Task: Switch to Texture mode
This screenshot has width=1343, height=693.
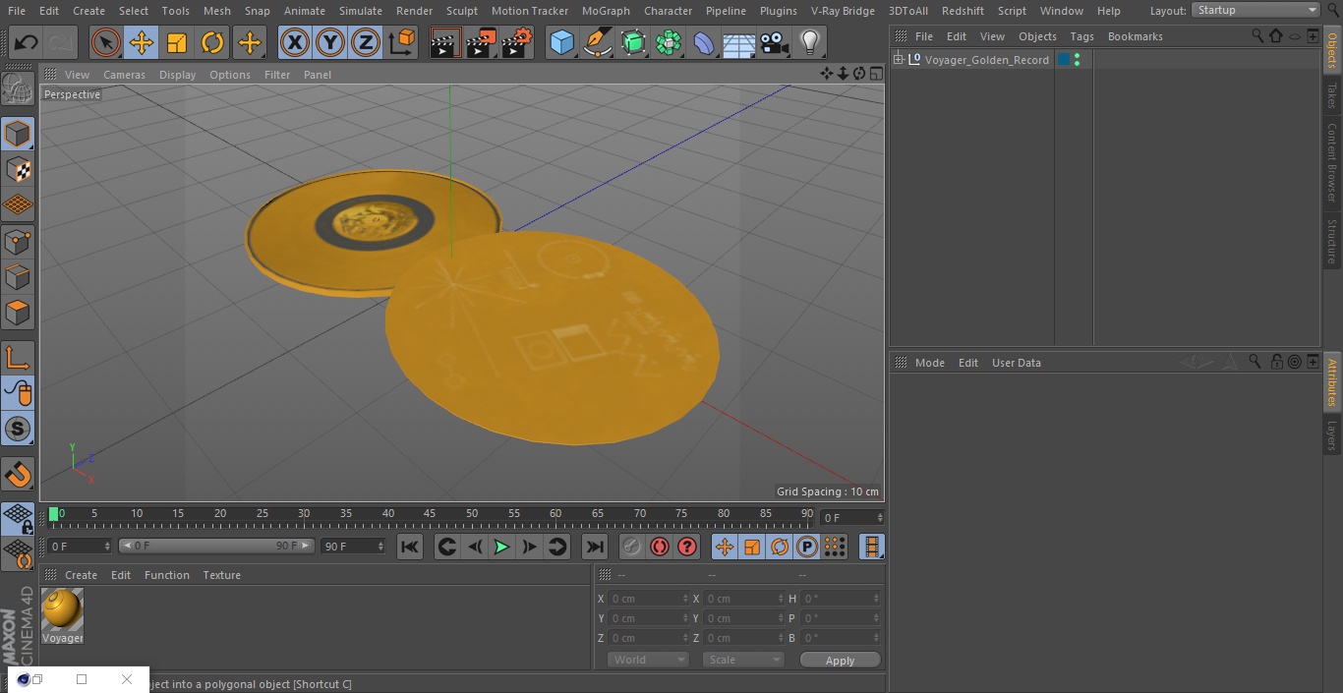Action: pos(18,170)
